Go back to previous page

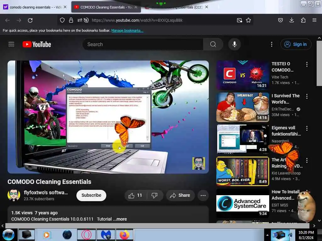coord(8,20)
